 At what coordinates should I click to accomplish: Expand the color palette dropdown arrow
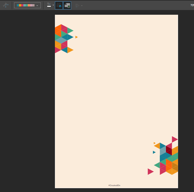pos(37,6)
